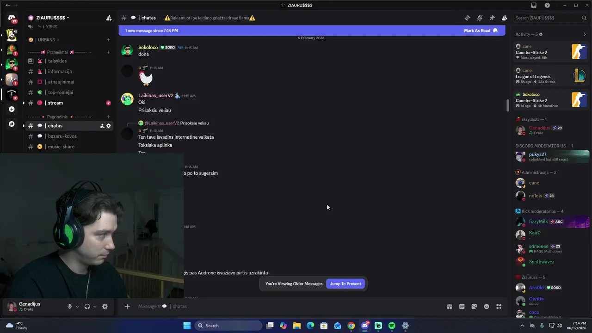Open the Discord inbox
The image size is (592, 333).
(534, 5)
